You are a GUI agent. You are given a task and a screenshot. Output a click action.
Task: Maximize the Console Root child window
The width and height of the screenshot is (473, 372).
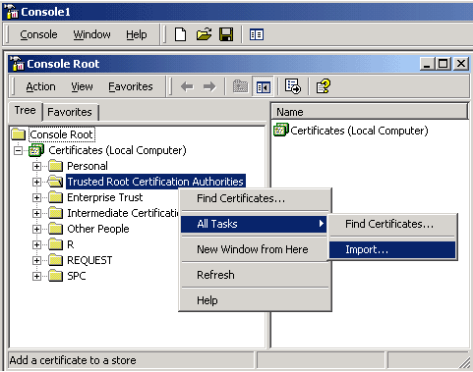coord(443,64)
